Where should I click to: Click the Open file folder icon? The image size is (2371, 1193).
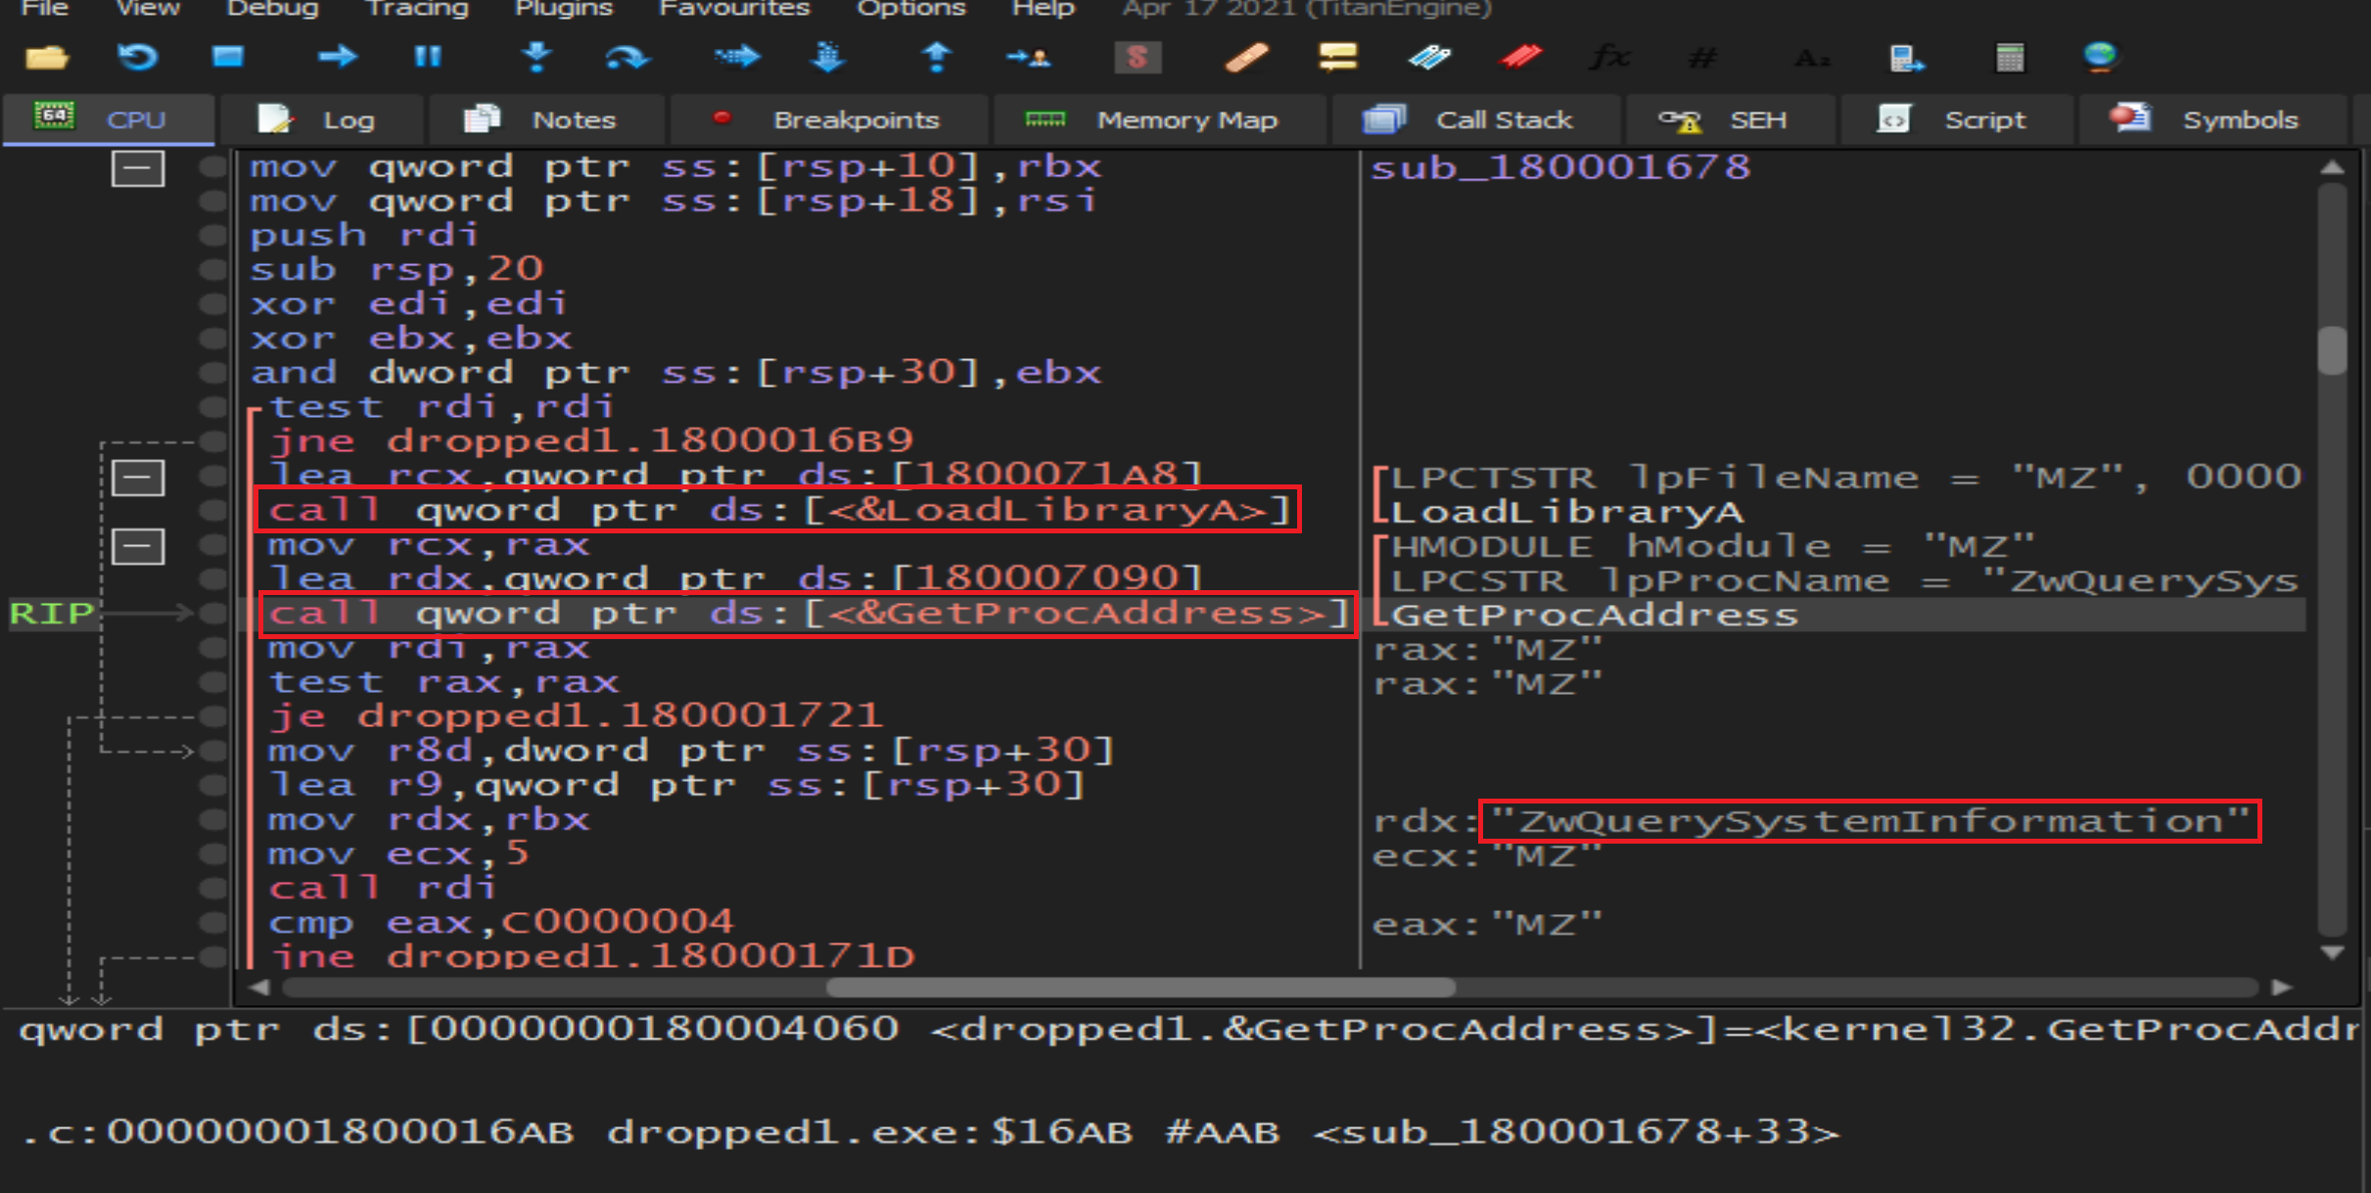tap(46, 58)
